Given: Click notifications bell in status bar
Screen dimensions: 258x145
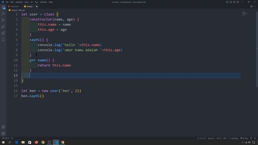Looking at the screenshot, I should 255,138.
